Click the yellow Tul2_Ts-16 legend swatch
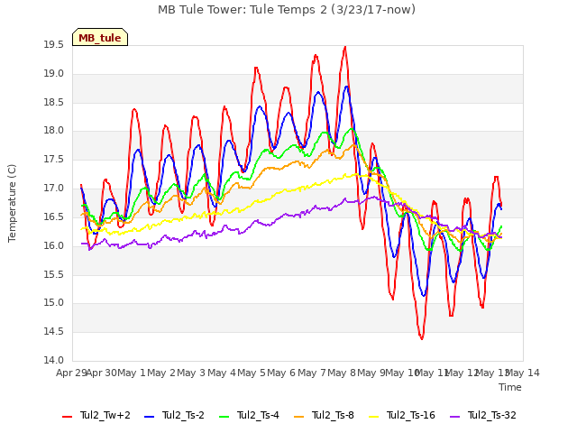 [x=373, y=416]
